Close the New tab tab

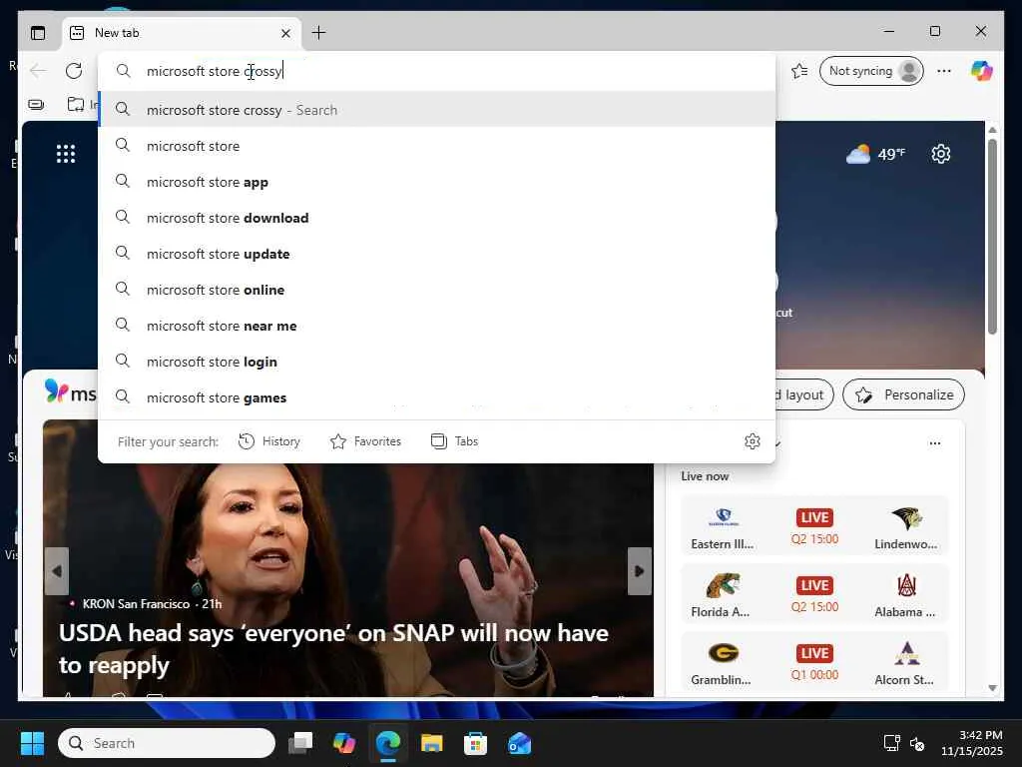(285, 33)
